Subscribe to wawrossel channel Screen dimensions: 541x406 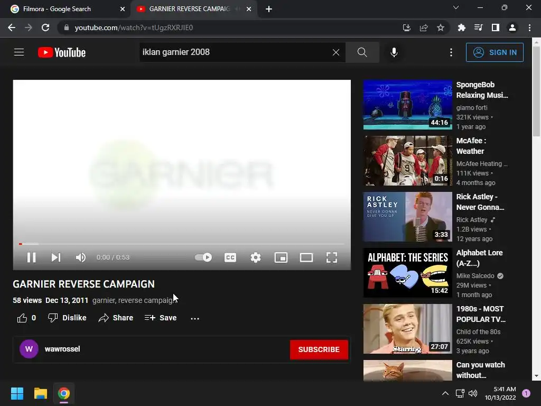319,349
